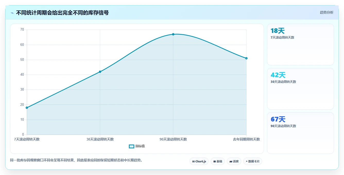Click the 去年同期周转天数 data point on chart
344x175 pixels.
tap(246, 58)
